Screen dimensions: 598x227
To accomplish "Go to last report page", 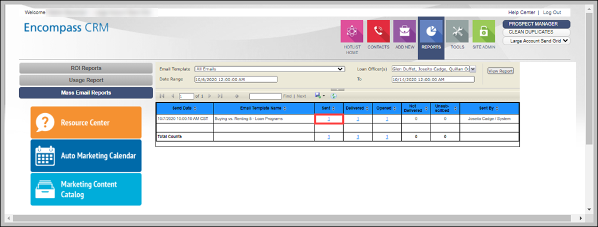I will point(220,96).
